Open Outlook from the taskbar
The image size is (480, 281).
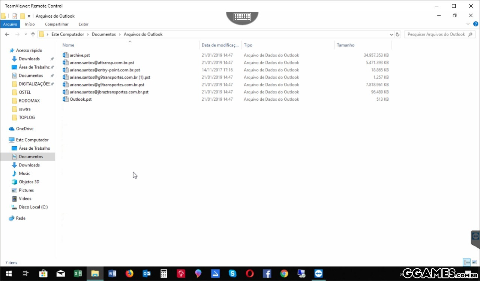coord(146,274)
